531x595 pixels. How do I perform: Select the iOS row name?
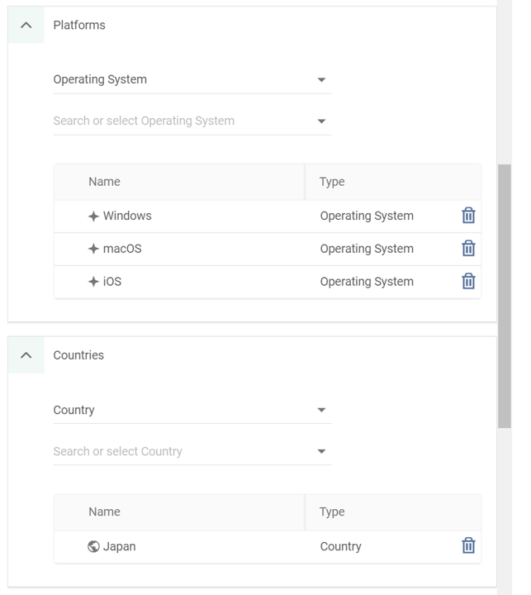click(112, 282)
